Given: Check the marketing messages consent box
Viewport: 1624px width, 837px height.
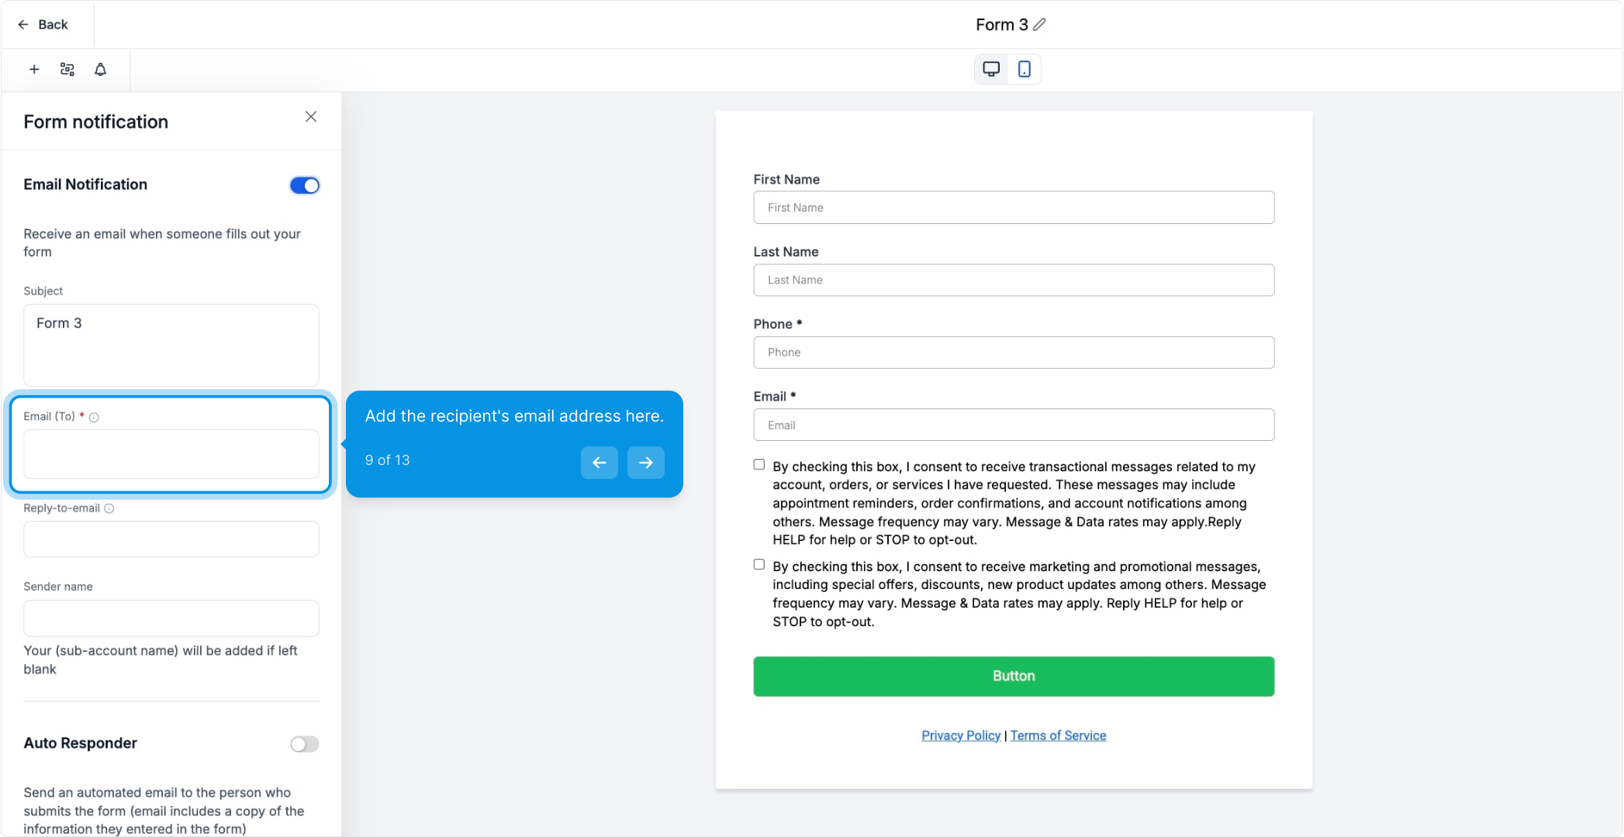Looking at the screenshot, I should (x=759, y=565).
